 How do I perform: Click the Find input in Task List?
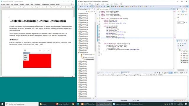(180, 22)
